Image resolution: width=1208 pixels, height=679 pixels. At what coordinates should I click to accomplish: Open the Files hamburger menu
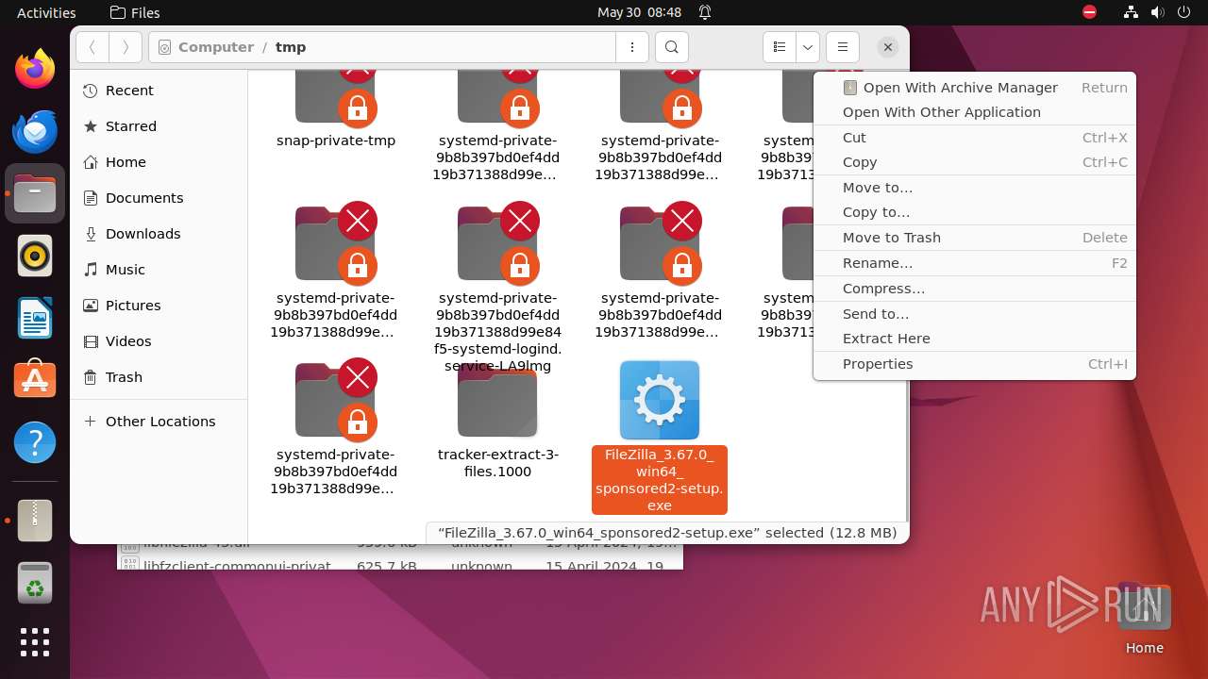843,47
